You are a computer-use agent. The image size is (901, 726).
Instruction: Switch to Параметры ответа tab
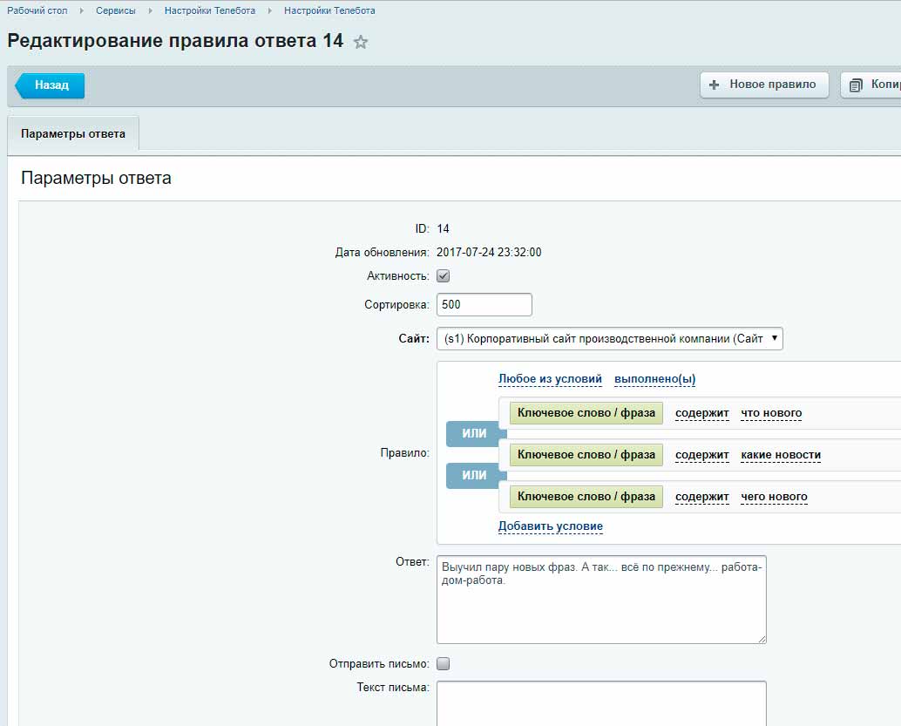(73, 134)
